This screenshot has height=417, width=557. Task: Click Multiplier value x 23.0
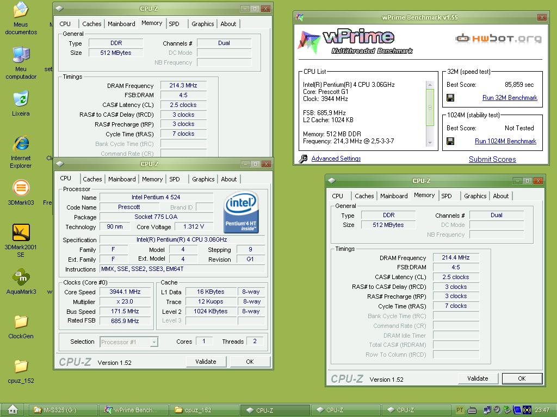pos(125,302)
